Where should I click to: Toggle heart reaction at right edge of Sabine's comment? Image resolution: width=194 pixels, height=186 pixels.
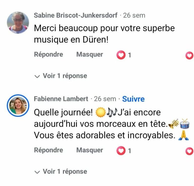point(189,55)
